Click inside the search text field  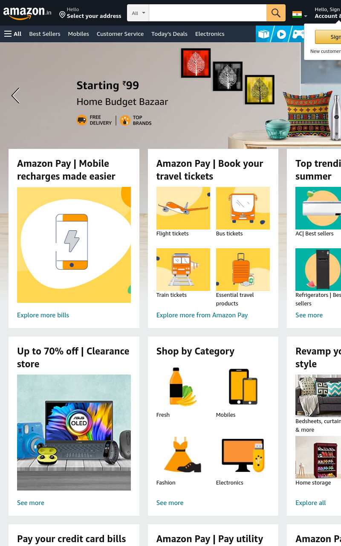pos(208,13)
